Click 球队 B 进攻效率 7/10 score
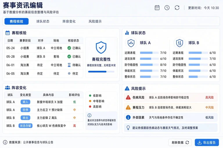Viewport: 223px width, 148px height. [213, 59]
